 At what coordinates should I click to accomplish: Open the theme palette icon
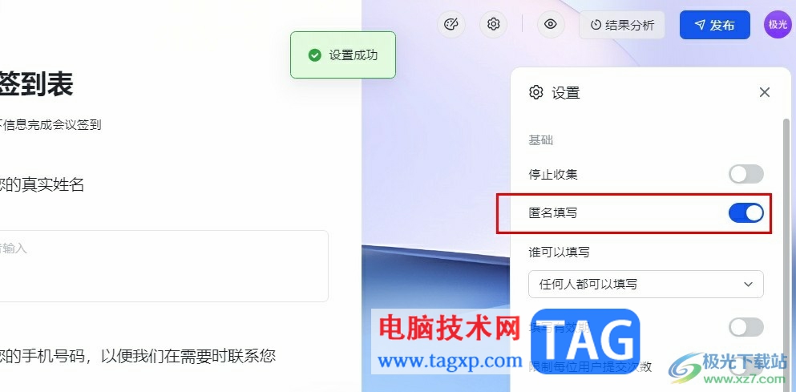(451, 24)
